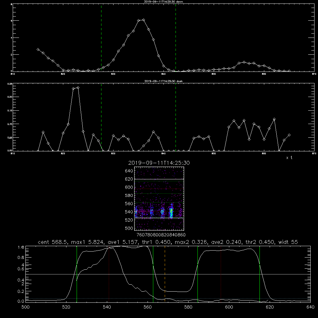This screenshot has height=318, width=318.
Task: Click the '2019-09-11T14:25:30 dusk' plot title
Action: pos(163,81)
